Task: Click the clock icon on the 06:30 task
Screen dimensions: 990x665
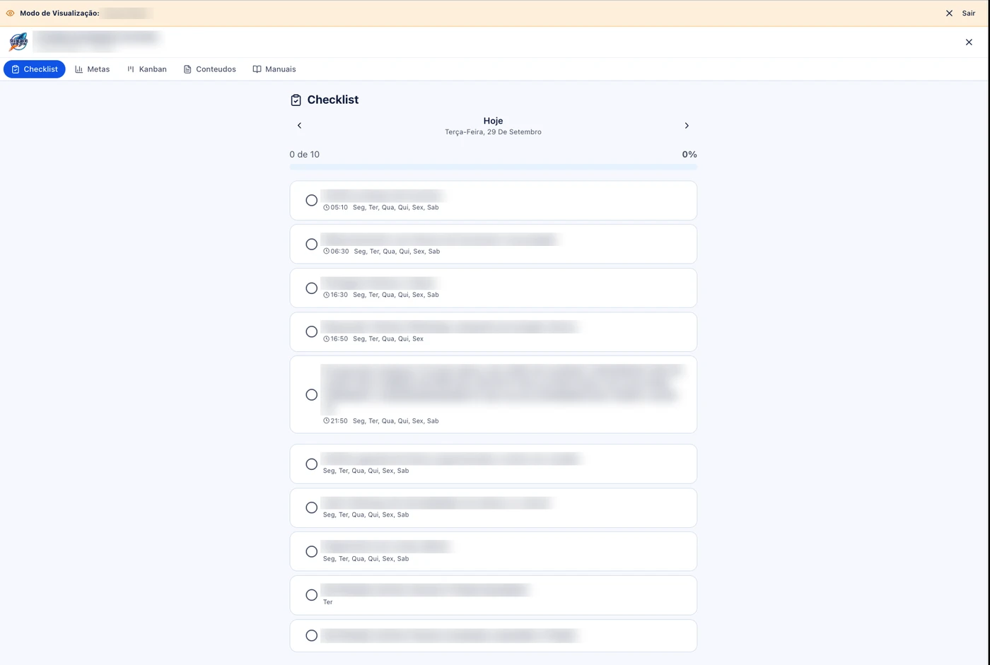Action: pyautogui.click(x=326, y=252)
